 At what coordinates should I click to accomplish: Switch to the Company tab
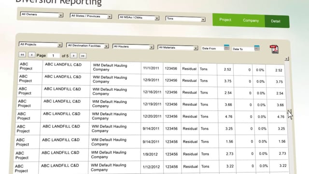[251, 20]
